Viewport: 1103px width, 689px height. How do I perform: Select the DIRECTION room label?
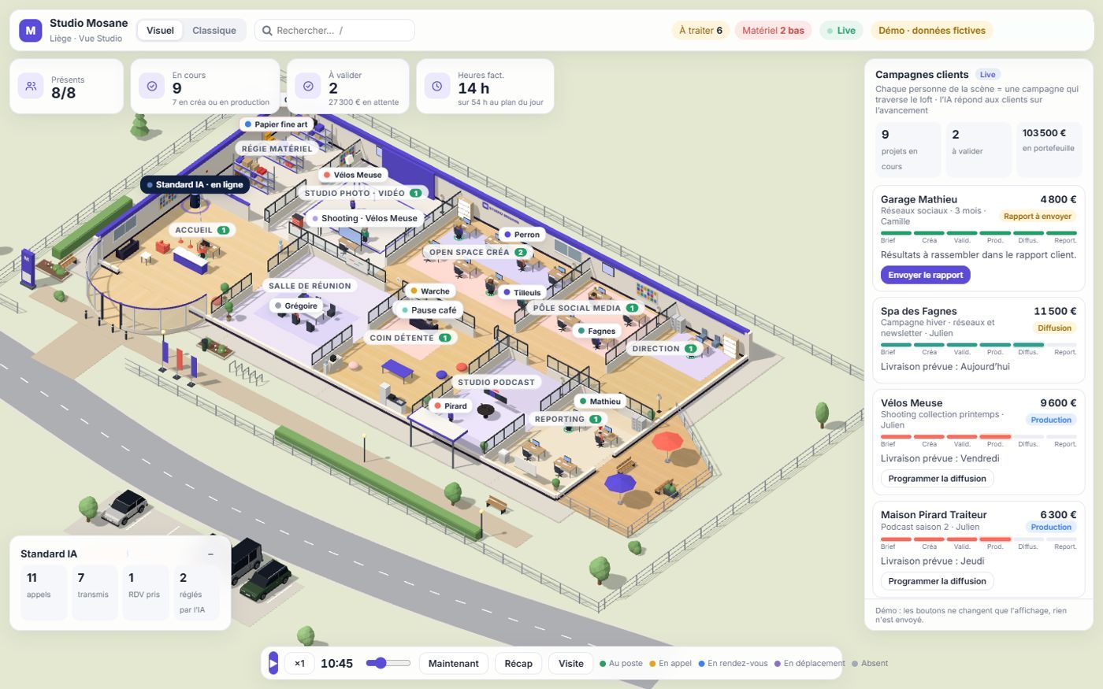click(664, 348)
